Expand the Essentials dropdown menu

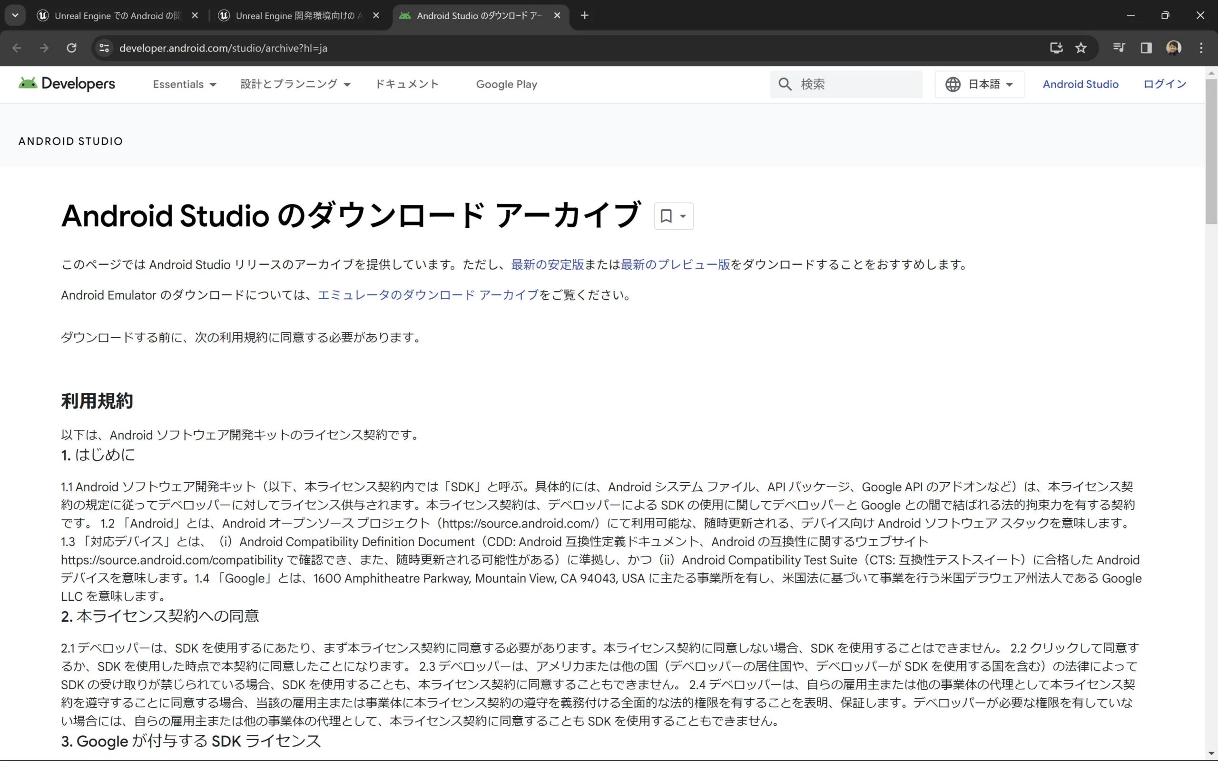click(x=184, y=85)
